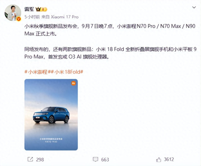Click the repost share icon
Screen dimensions: 201x166
(30, 159)
